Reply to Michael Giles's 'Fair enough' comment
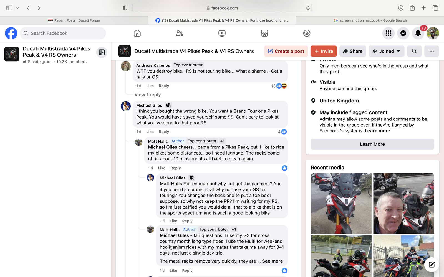 187,221
